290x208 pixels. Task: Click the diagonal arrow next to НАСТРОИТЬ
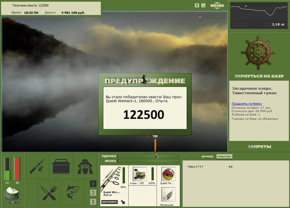(x=123, y=202)
